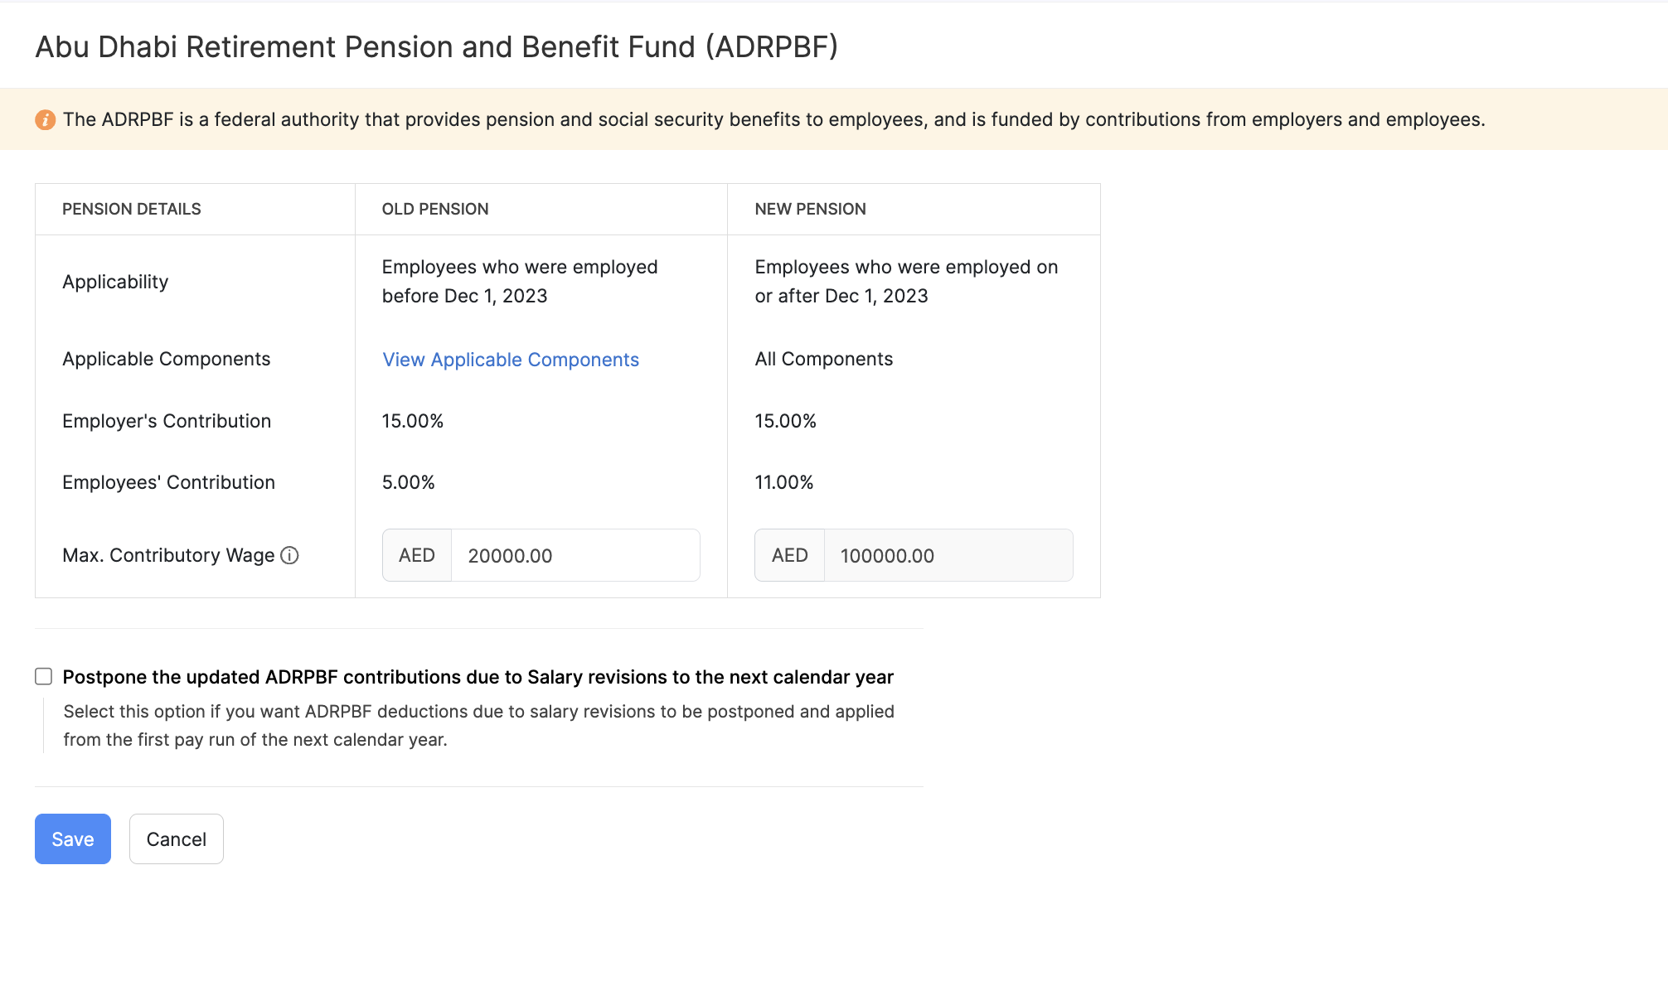This screenshot has width=1668, height=986.
Task: Click the AED prefix in the New Pension field
Action: 789,555
